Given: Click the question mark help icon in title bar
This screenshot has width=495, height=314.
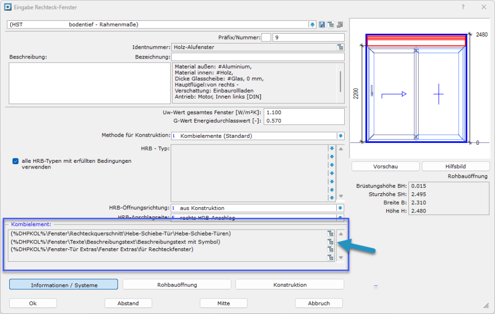Looking at the screenshot, I should point(463,7).
